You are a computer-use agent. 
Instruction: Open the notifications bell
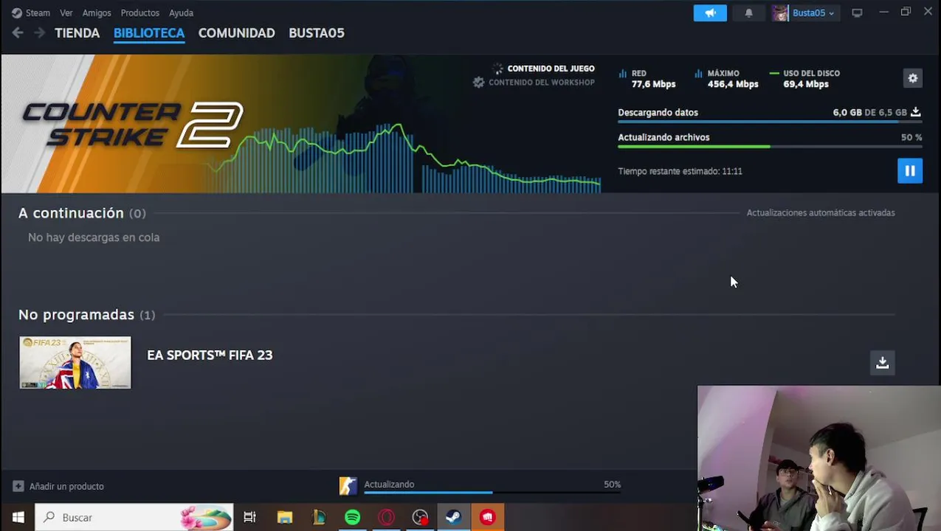click(748, 13)
